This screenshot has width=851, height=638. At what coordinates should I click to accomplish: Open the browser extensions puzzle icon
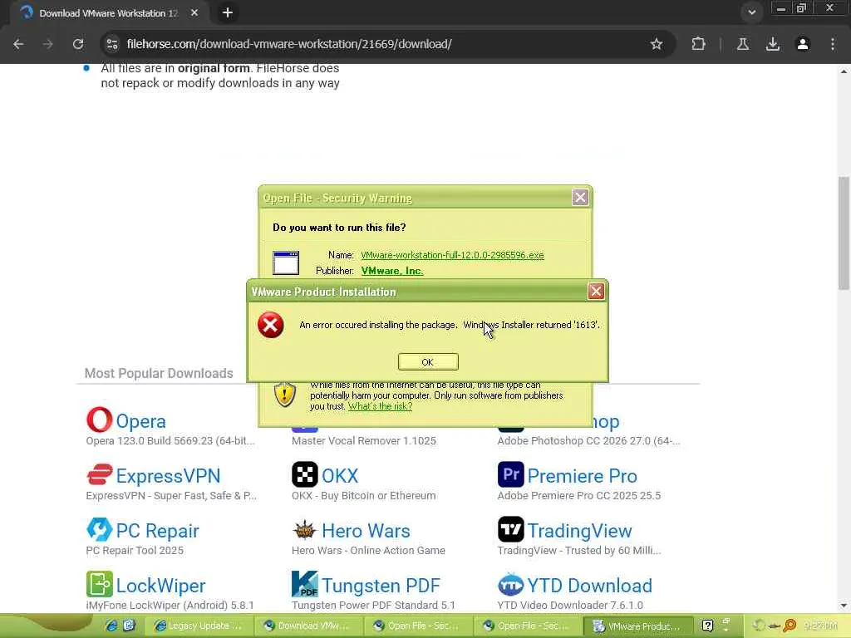[x=698, y=44]
